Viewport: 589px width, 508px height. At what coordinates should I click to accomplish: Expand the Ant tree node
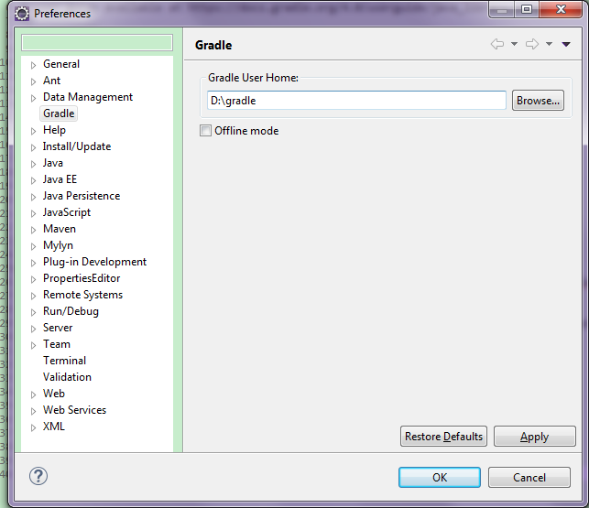(33, 81)
